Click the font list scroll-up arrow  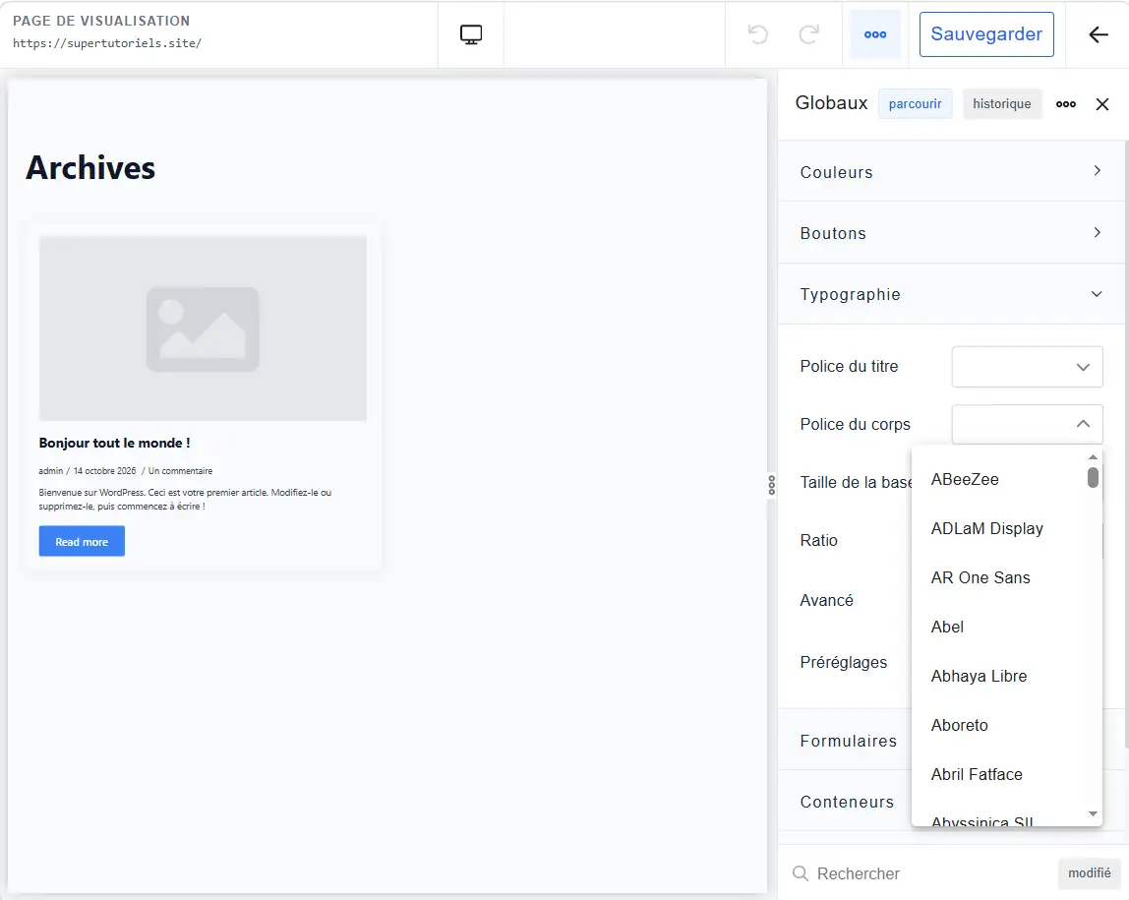coord(1093,457)
